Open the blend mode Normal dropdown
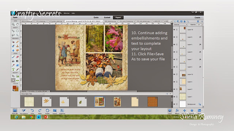The height and width of the screenshot is (131, 234). click(180, 24)
